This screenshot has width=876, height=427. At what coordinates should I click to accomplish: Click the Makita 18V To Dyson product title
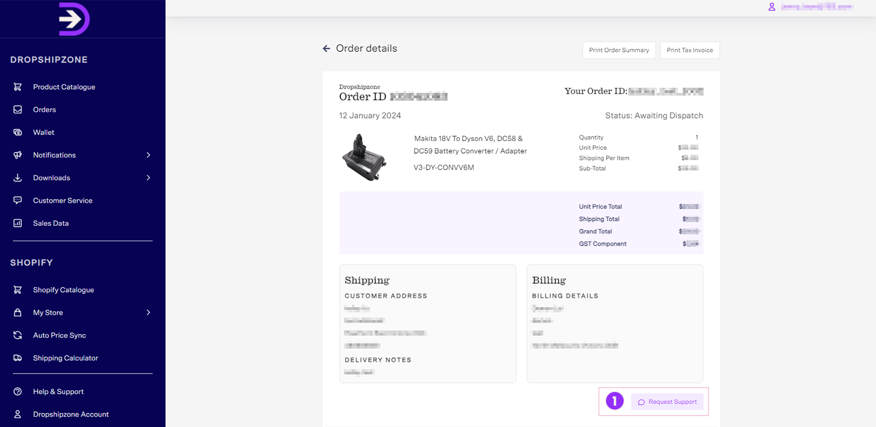point(470,145)
